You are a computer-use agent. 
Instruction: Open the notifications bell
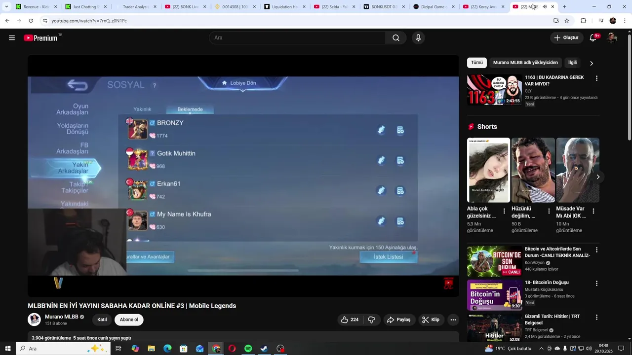pos(594,38)
